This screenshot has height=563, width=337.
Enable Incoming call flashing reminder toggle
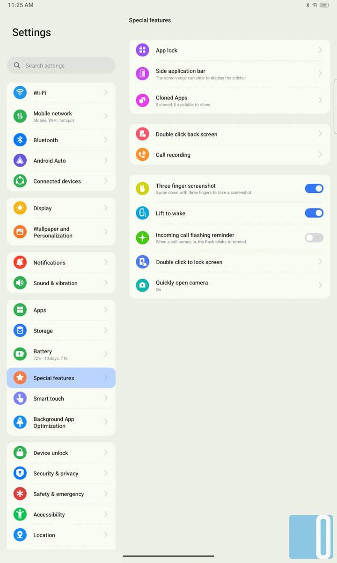[x=314, y=238]
